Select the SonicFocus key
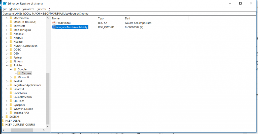 [x=20, y=93]
